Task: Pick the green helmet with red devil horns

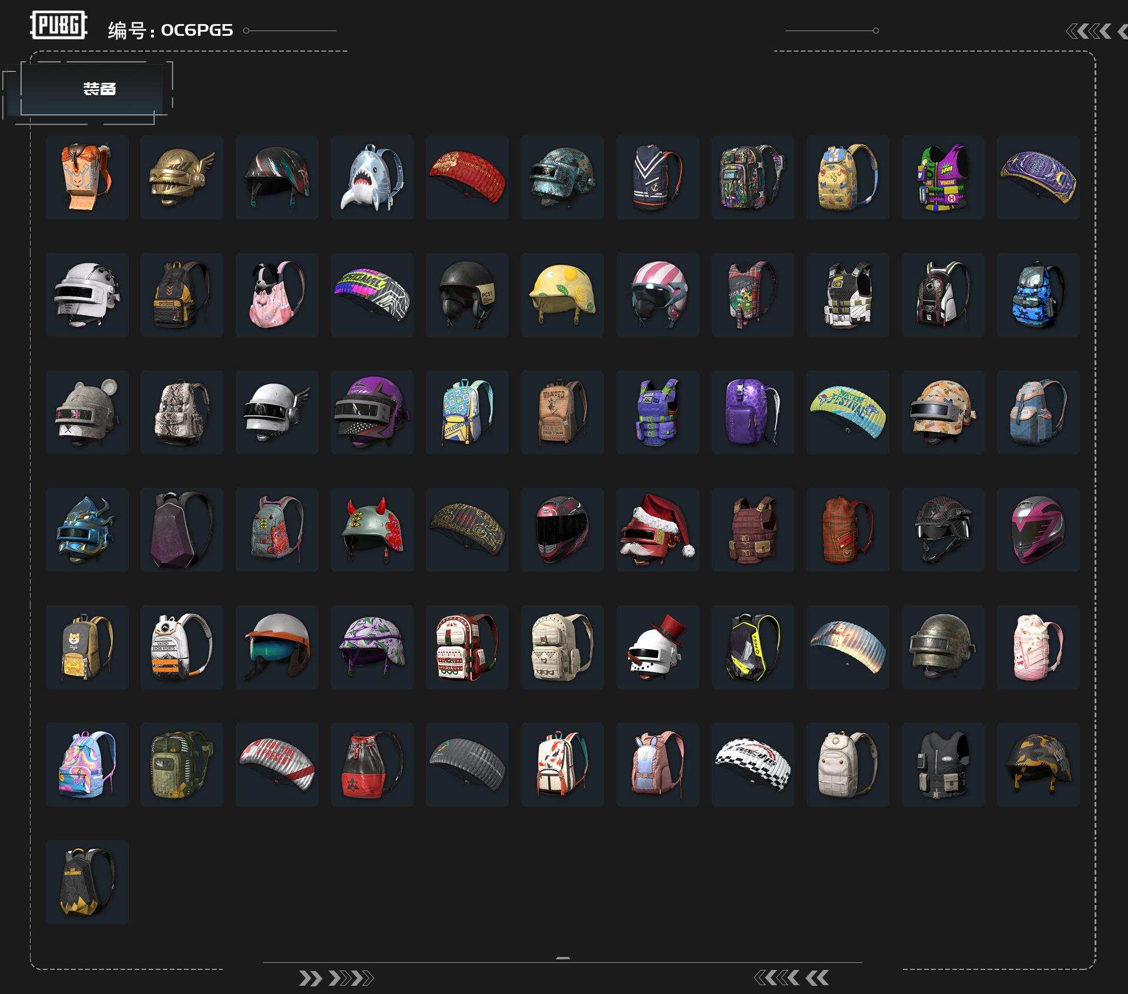Action: (372, 530)
